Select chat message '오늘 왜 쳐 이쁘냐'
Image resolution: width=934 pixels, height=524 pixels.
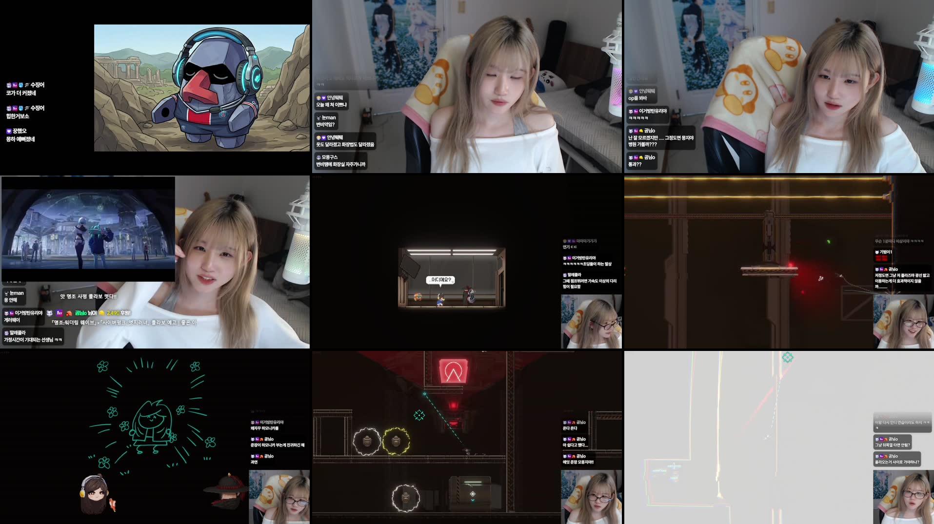(331, 105)
